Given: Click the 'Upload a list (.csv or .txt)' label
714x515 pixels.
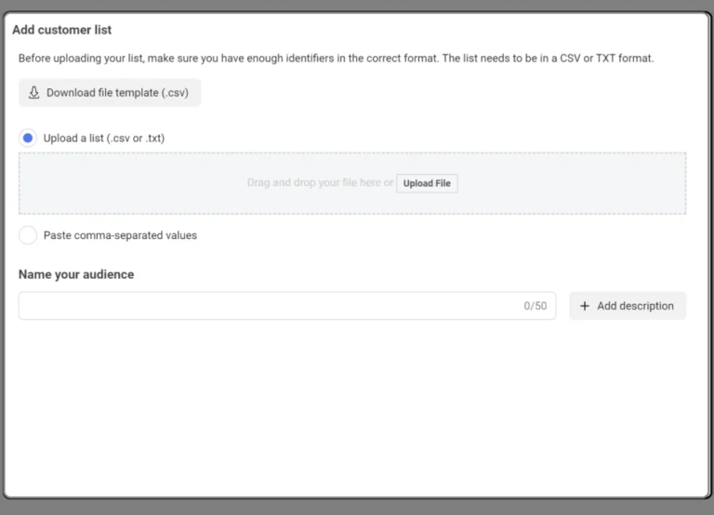Looking at the screenshot, I should click(103, 139).
